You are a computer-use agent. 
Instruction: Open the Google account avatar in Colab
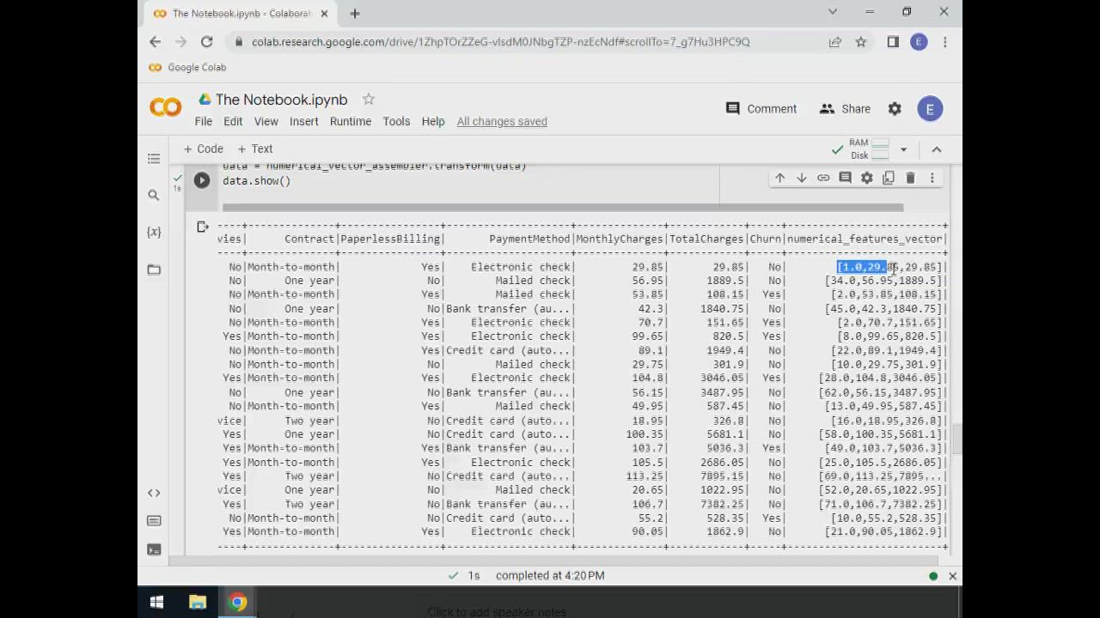[929, 109]
